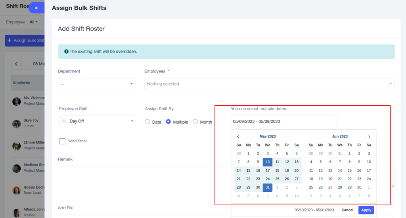Open the Employee Shift Day Off dropdown
The width and height of the screenshot is (406, 218).
98,121
